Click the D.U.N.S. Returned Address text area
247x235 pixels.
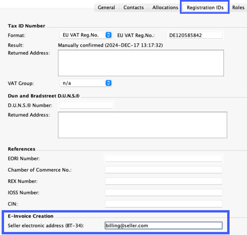point(142,125)
